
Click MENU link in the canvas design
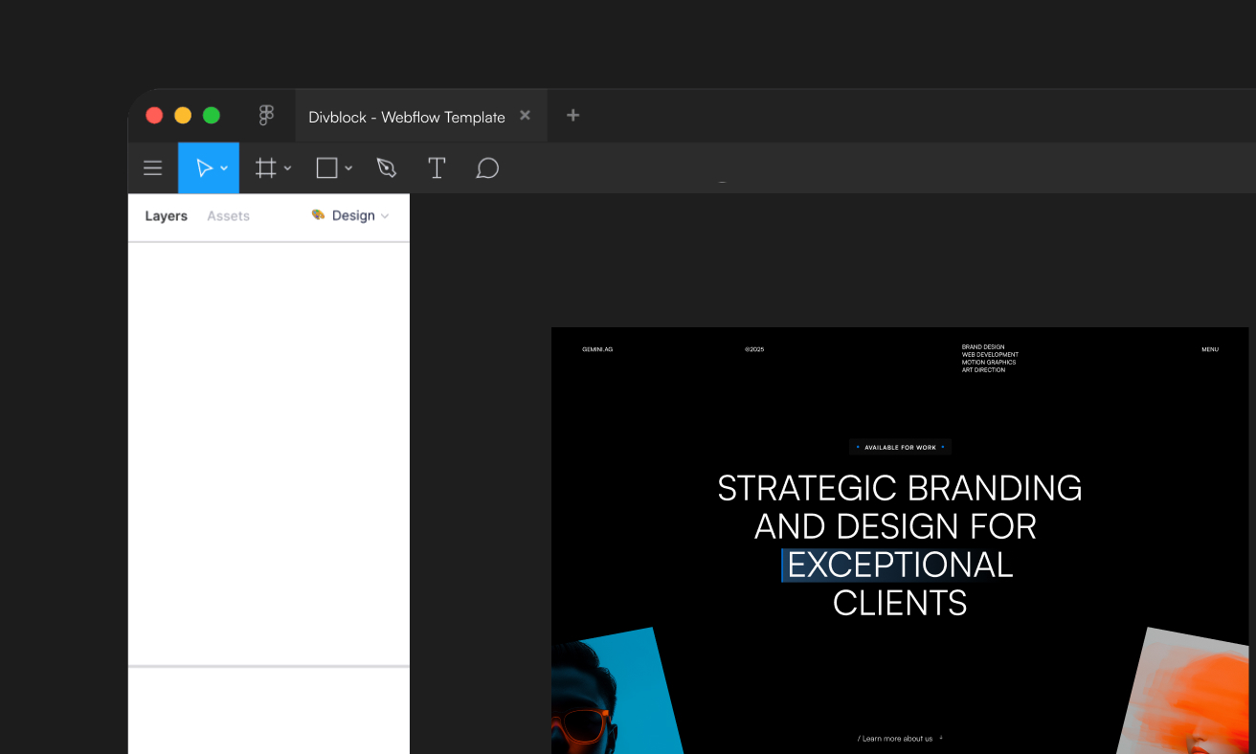(1210, 349)
